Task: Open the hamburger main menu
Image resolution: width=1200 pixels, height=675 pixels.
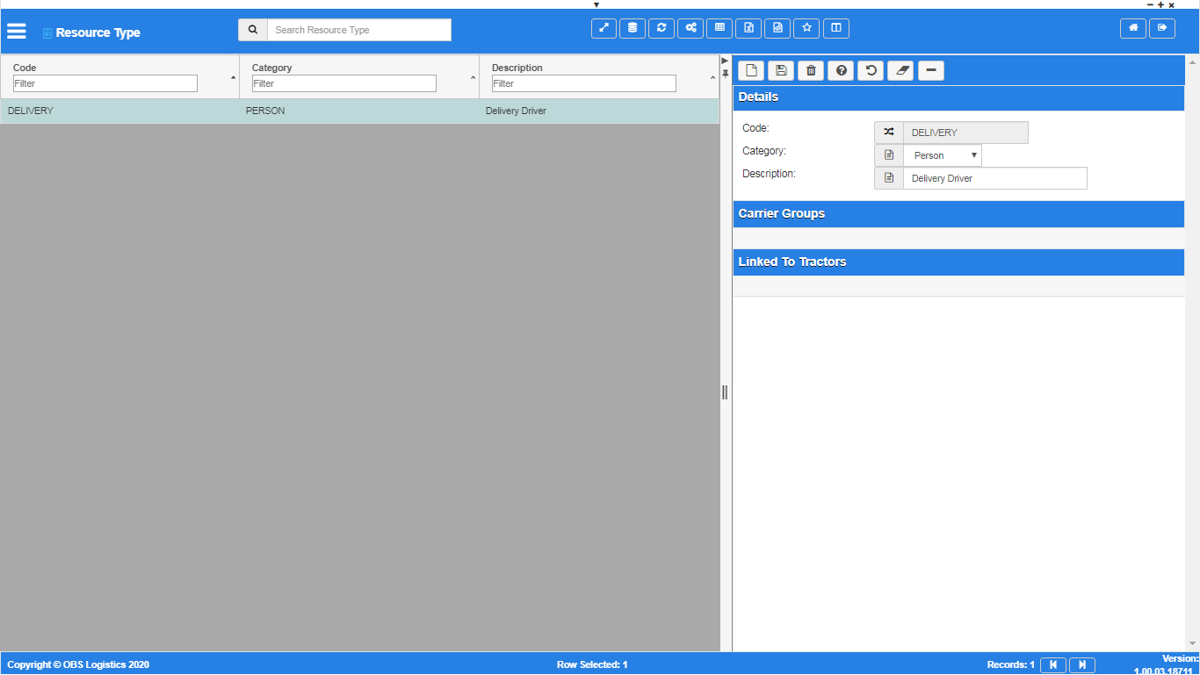Action: click(17, 31)
